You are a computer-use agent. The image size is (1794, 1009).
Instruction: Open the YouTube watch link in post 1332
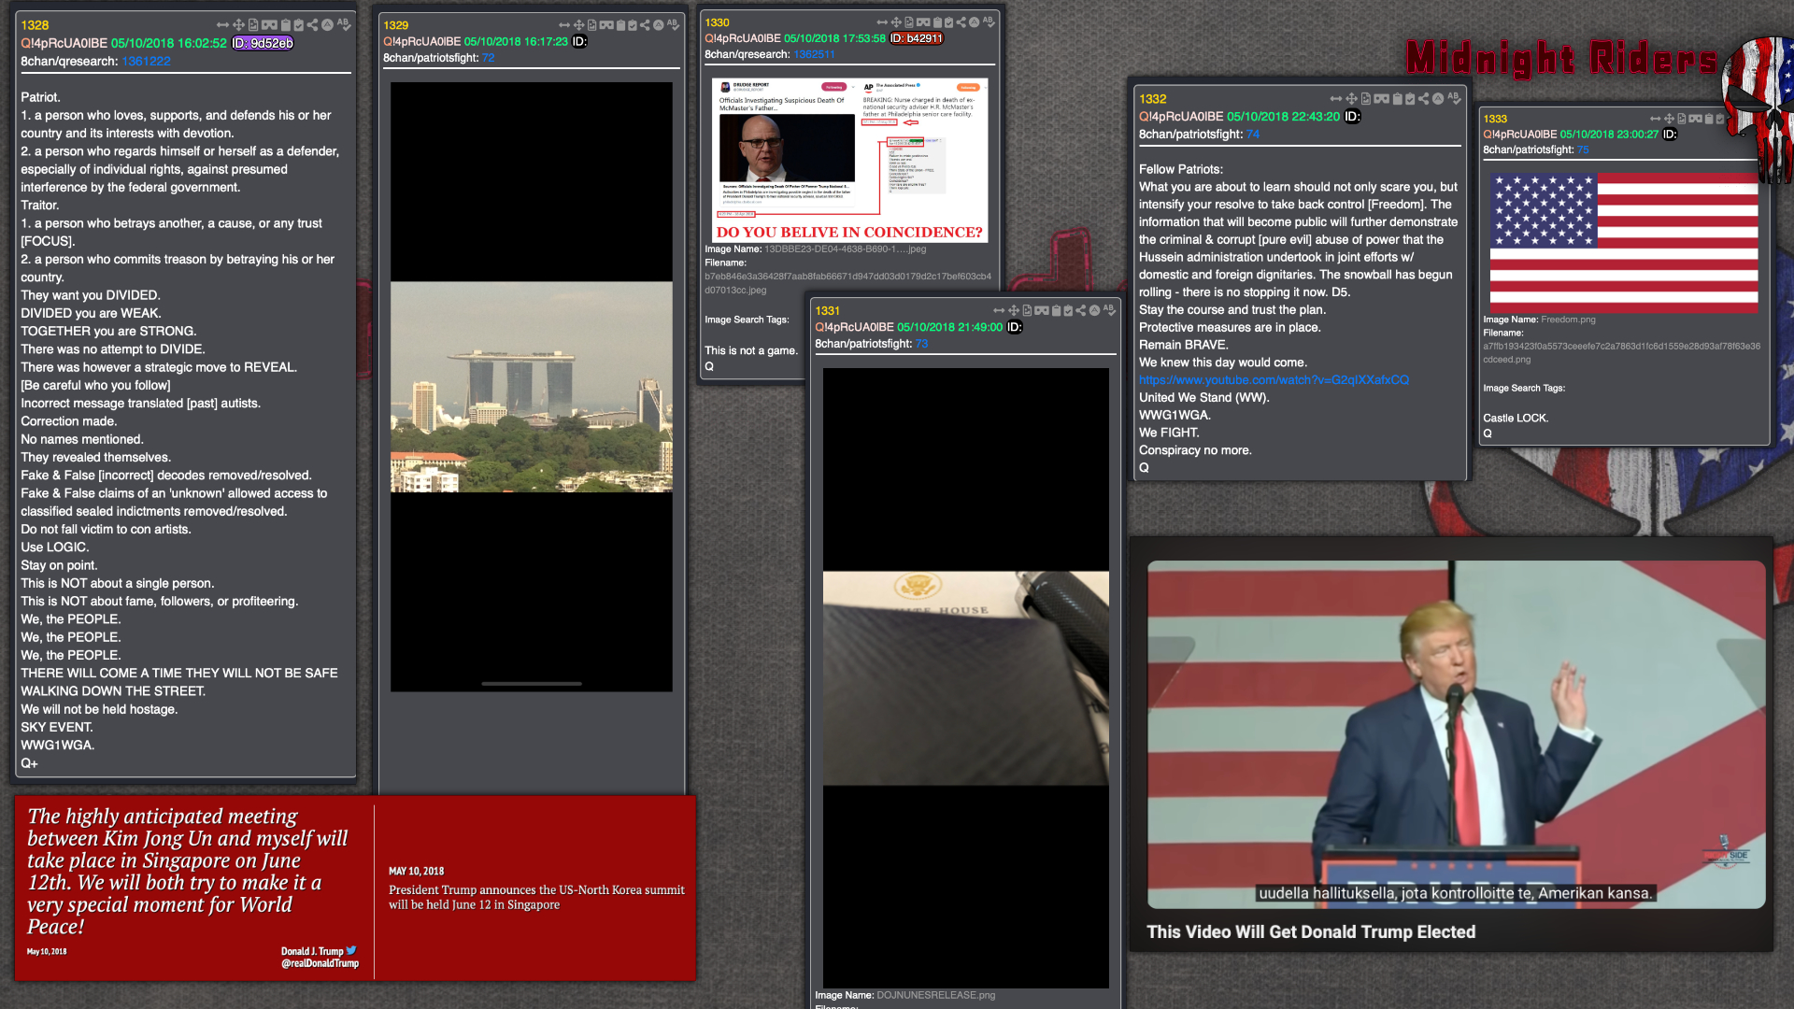(x=1274, y=380)
